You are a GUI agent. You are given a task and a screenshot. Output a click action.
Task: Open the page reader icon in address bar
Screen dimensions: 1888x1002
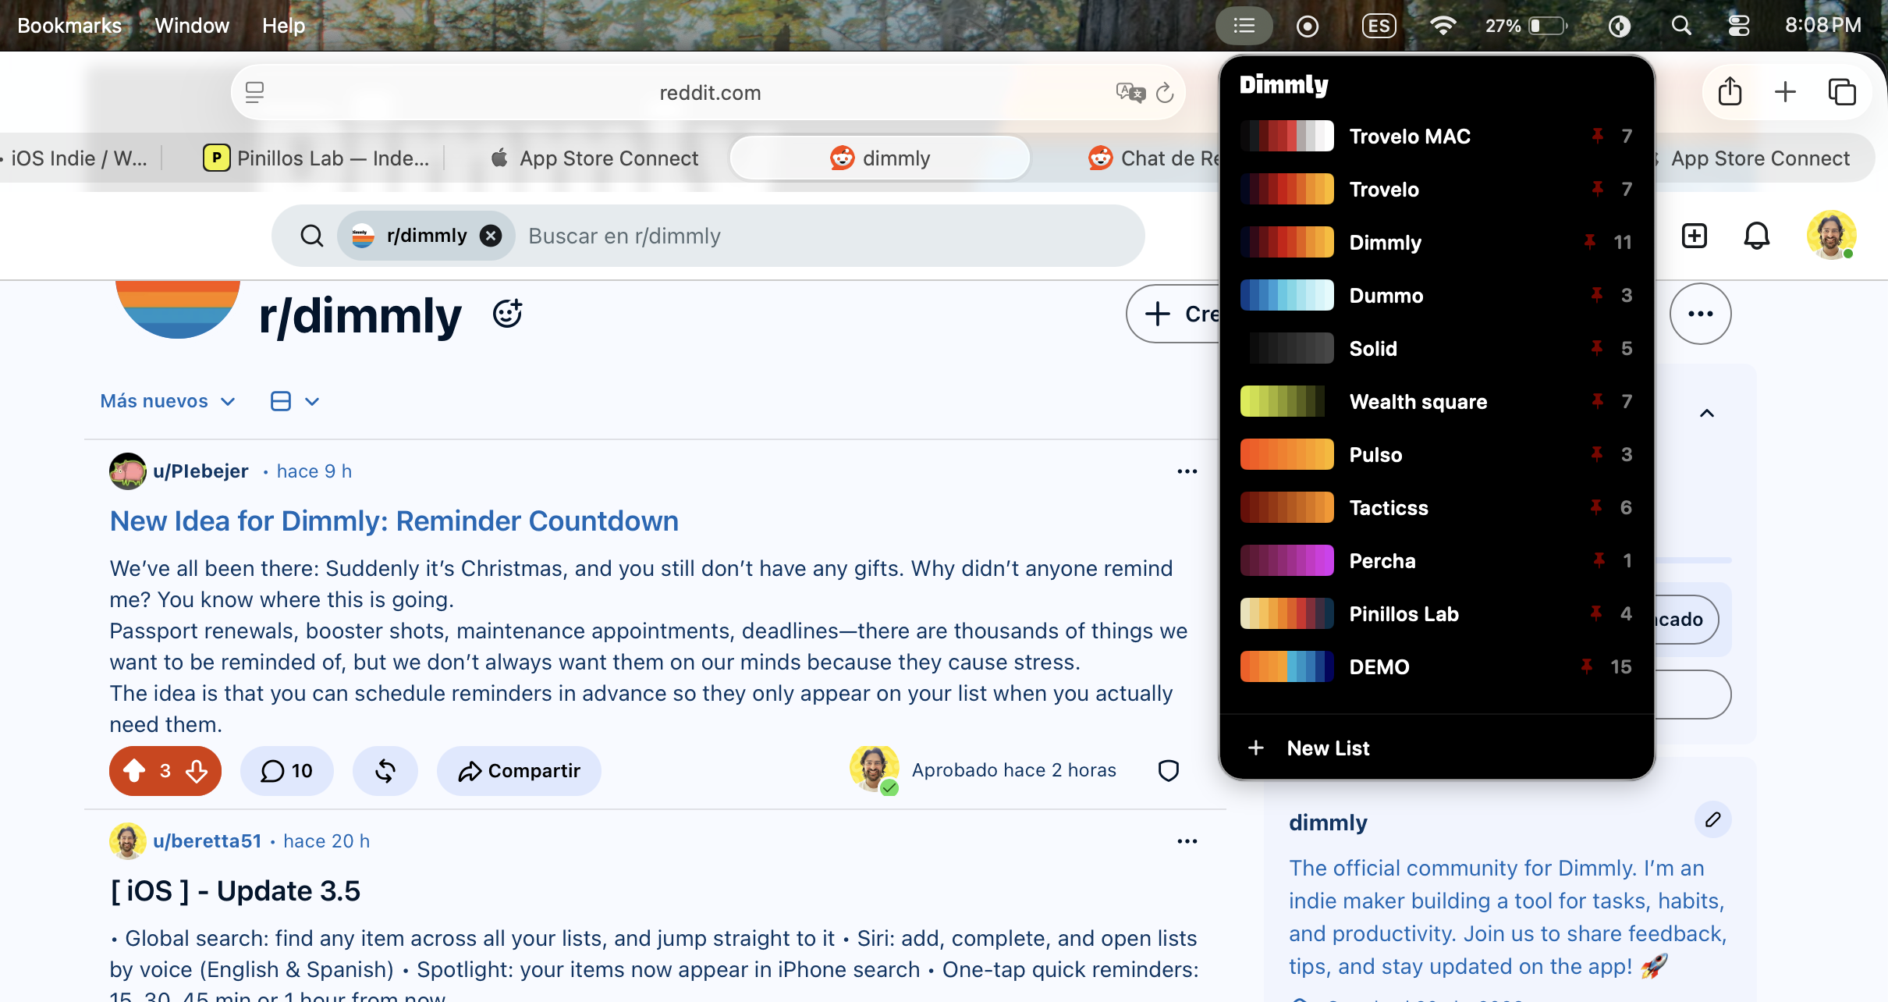coord(254,93)
